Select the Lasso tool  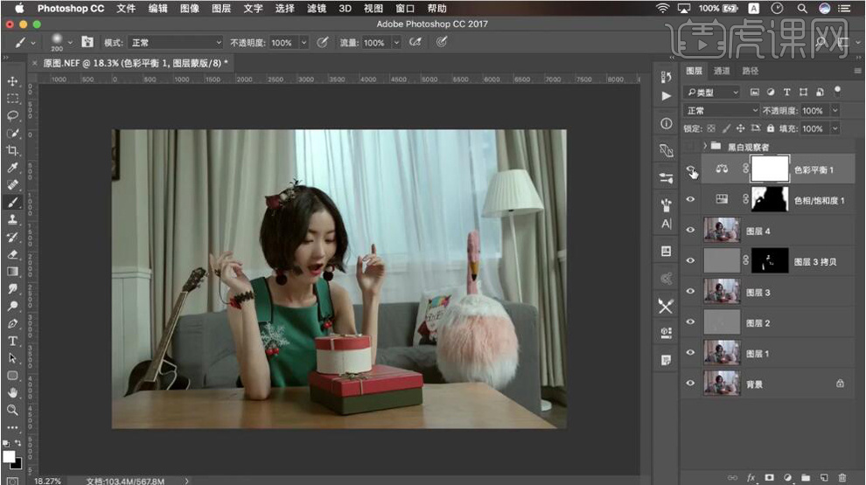pyautogui.click(x=12, y=115)
